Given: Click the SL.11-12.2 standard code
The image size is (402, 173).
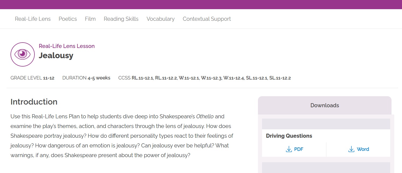Looking at the screenshot, I should point(280,78).
